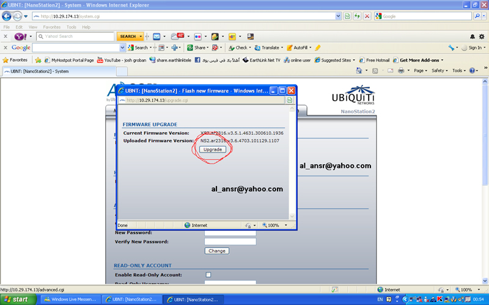This screenshot has width=489, height=305.
Task: Click the Change password button
Action: point(217,251)
